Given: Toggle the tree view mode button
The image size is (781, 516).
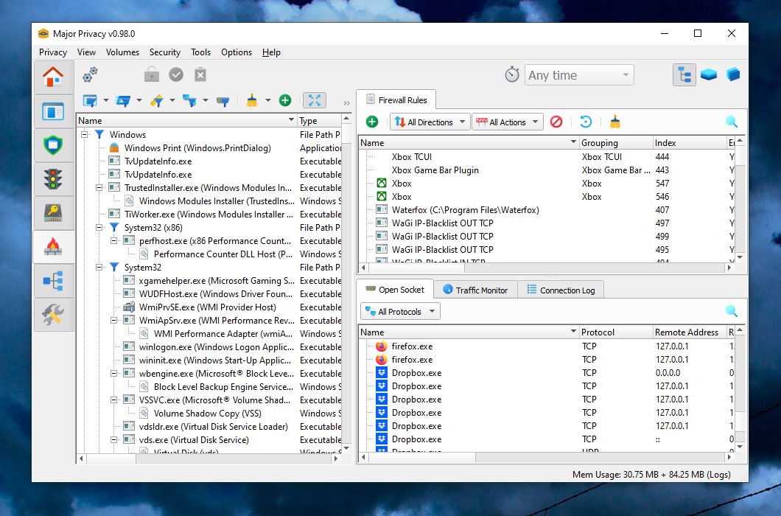Looking at the screenshot, I should (684, 74).
